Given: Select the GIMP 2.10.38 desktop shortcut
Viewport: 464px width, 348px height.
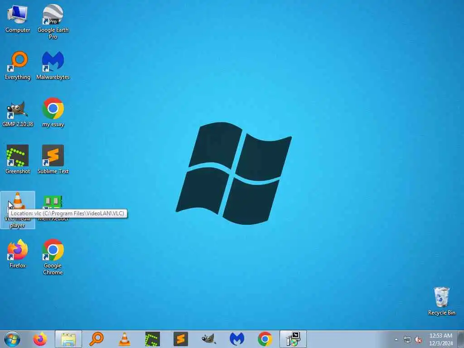Looking at the screenshot, I should point(18,112).
